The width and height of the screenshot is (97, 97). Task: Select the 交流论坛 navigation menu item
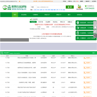click(x=79, y=15)
